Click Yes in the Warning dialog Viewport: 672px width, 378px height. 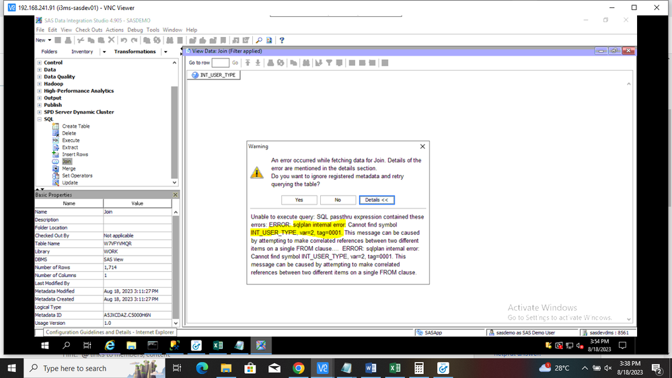click(x=299, y=200)
